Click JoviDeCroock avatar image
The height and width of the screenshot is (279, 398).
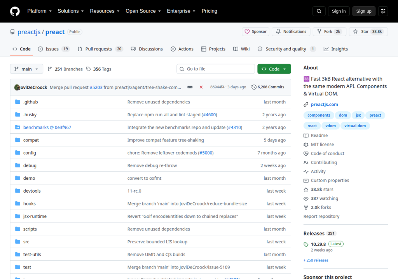[17, 87]
